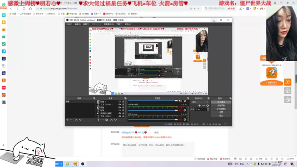This screenshot has height=167, width=297.
Task: Toggle visibility of 图像 source
Action: 120,107
